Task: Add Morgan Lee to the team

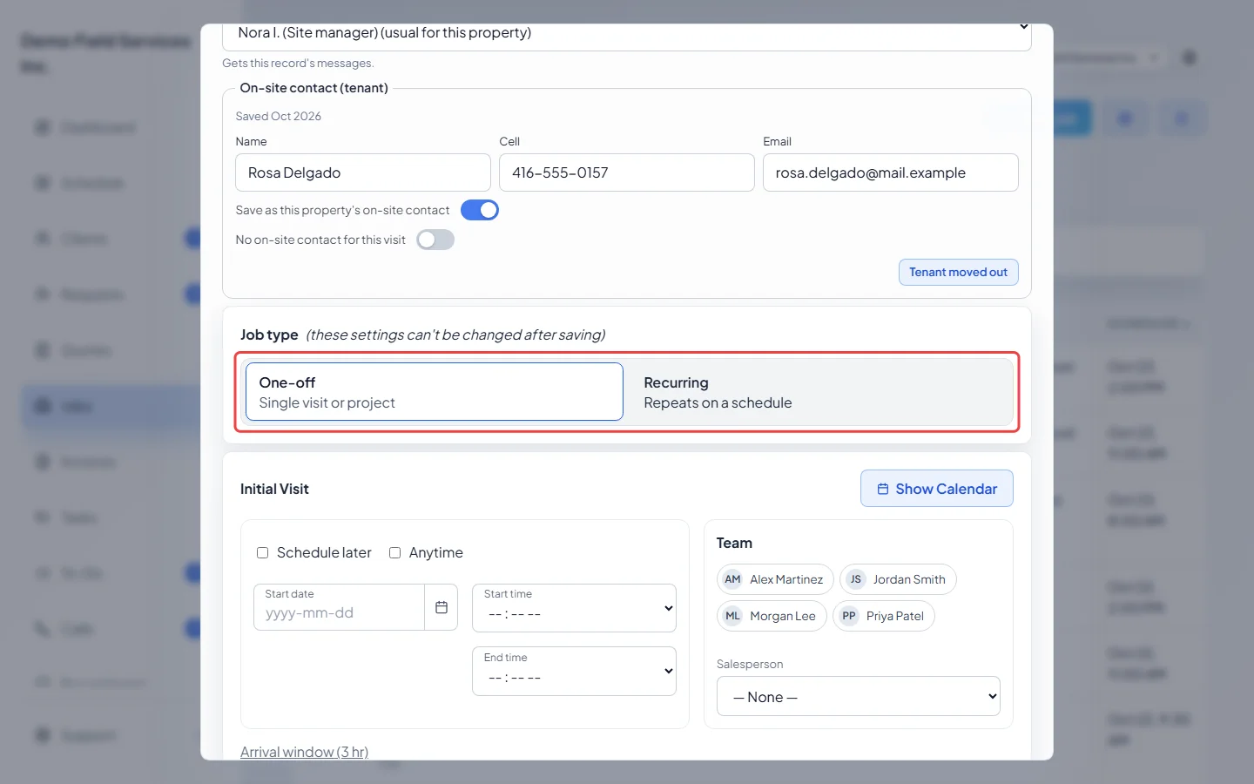Action: [x=772, y=616]
